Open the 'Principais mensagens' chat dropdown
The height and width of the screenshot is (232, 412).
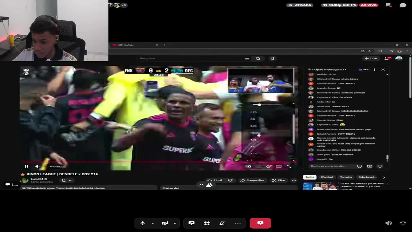[x=327, y=69]
